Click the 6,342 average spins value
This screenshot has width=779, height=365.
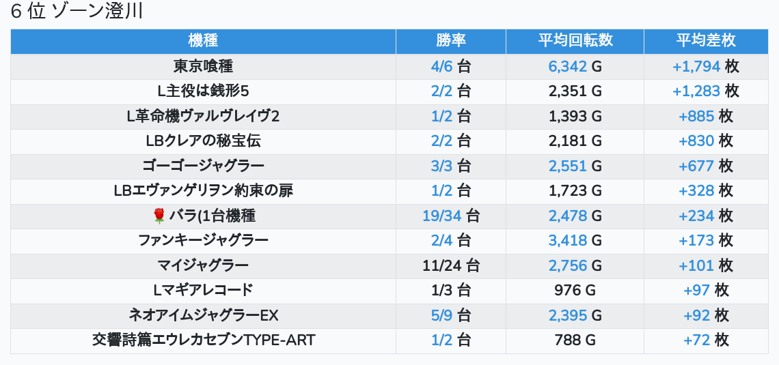[x=567, y=67]
